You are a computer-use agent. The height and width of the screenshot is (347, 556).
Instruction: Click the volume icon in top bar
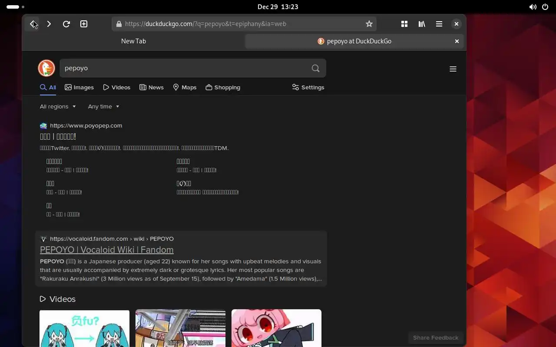[533, 7]
